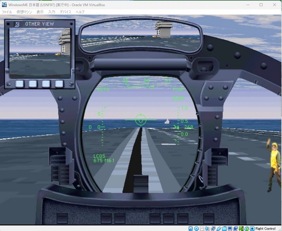Click the hard disk activity status icon
282x231 pixels.
click(x=190, y=229)
